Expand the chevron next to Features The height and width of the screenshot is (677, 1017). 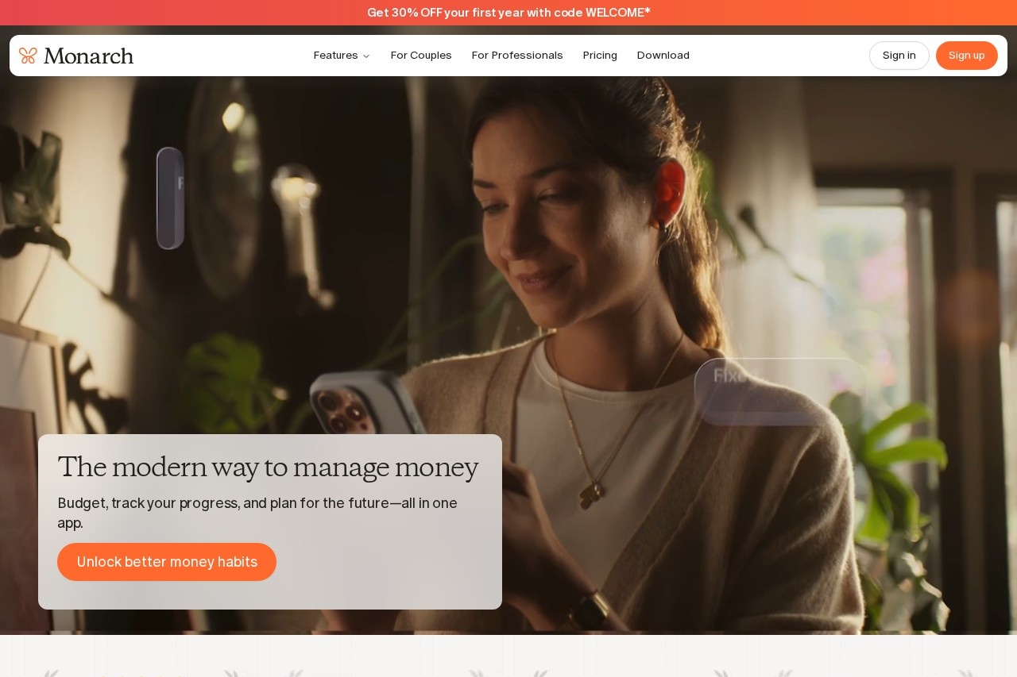366,56
